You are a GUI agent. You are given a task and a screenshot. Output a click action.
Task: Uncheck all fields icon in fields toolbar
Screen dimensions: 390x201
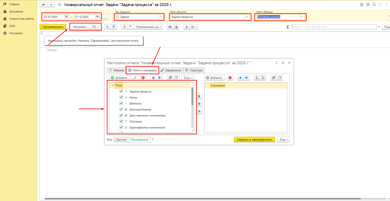(176, 78)
